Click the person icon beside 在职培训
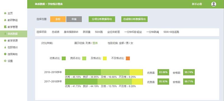Image resolution: width=224 pixels, height=101 pixels. 5,47
